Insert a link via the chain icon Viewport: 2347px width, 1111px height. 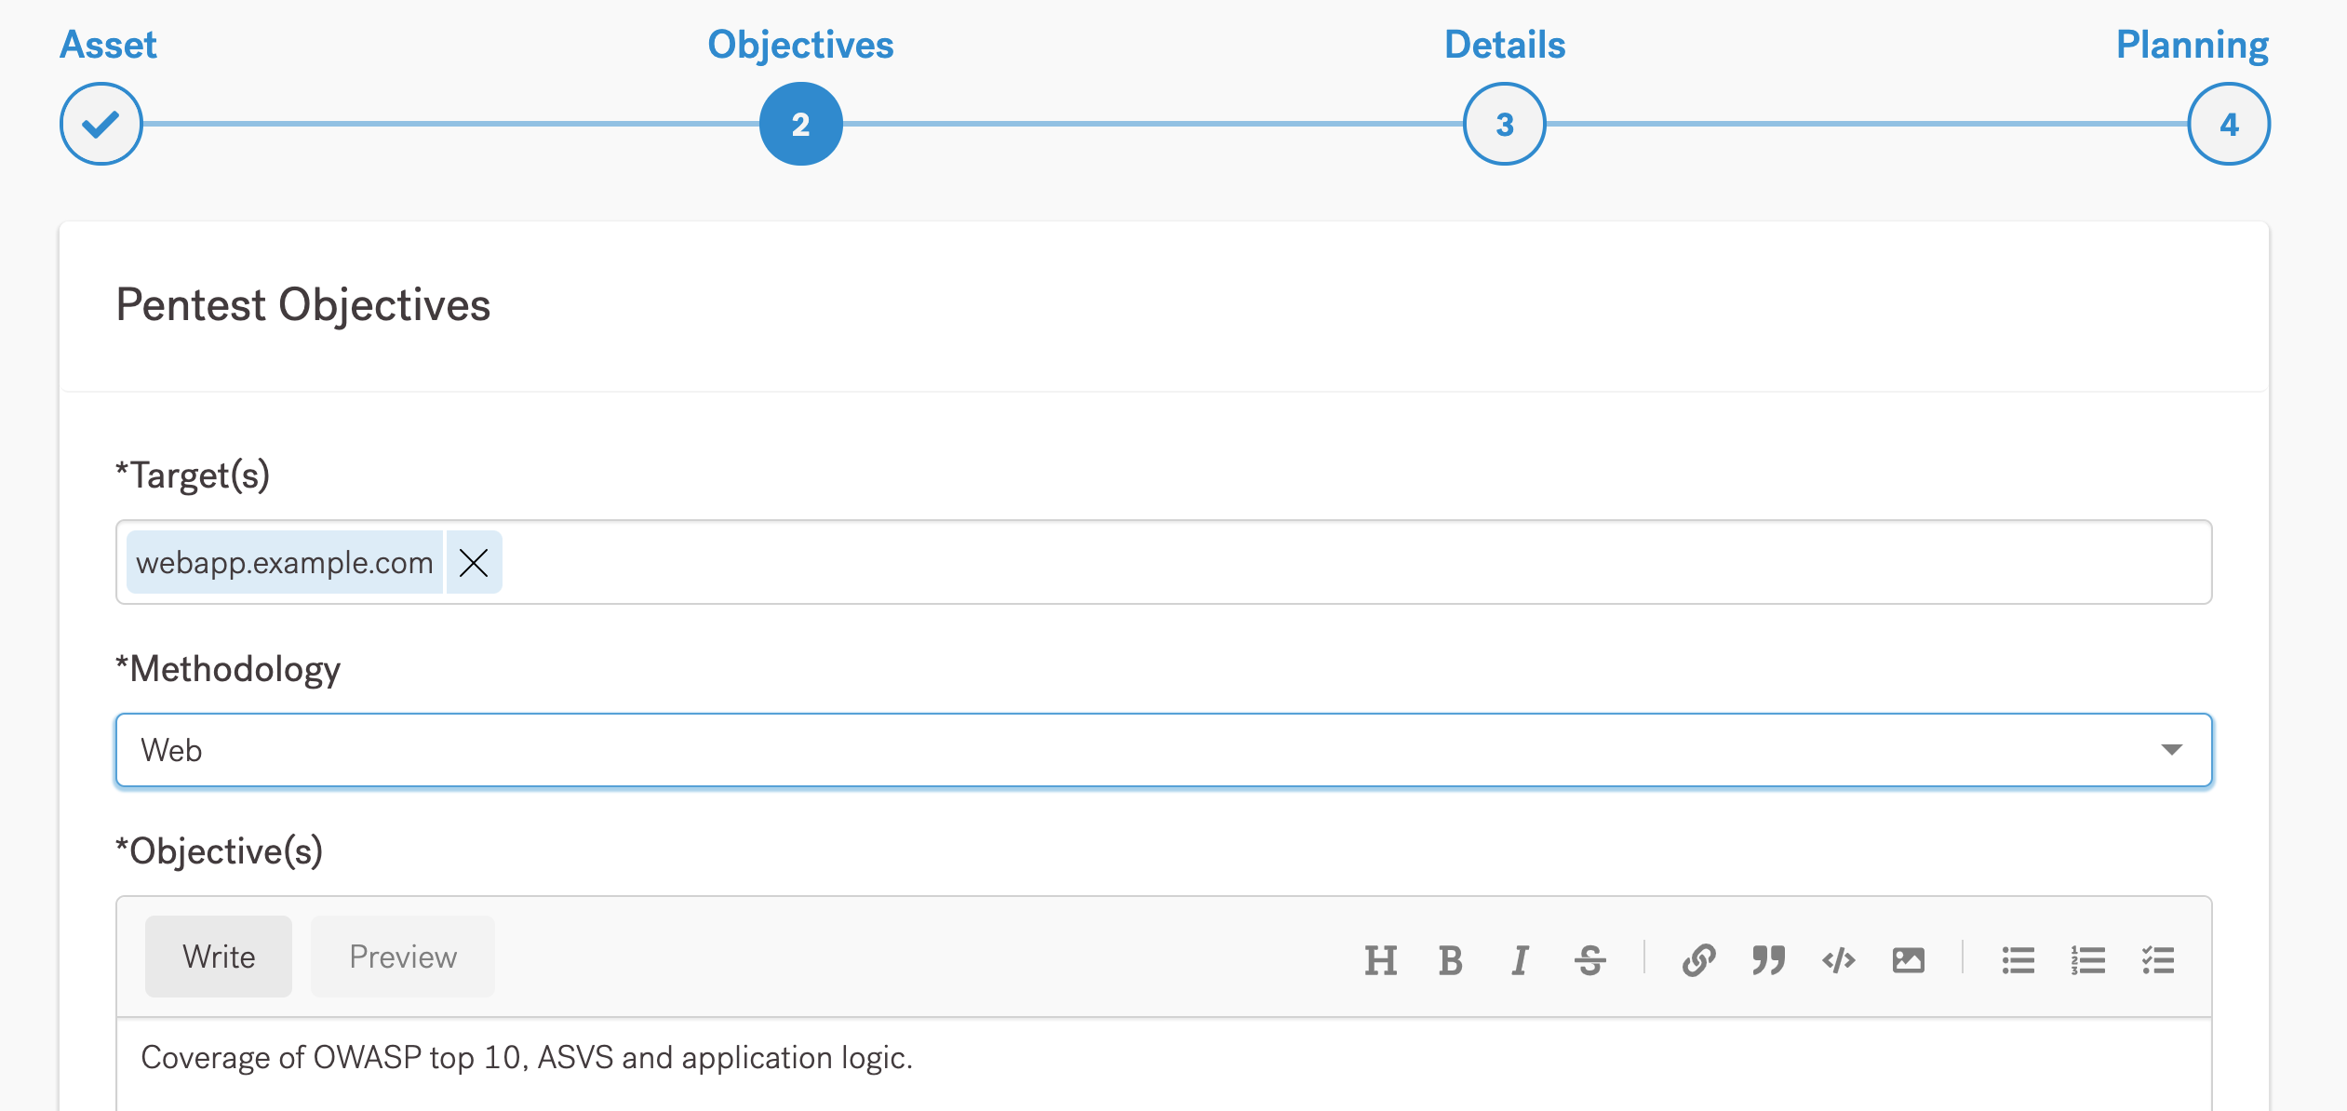click(x=1698, y=959)
